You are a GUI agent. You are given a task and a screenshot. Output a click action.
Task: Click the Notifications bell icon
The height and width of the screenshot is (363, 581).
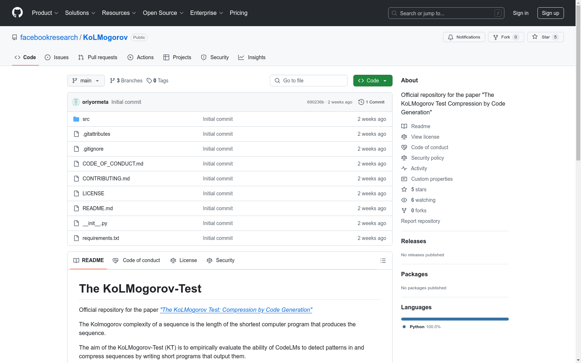click(451, 37)
